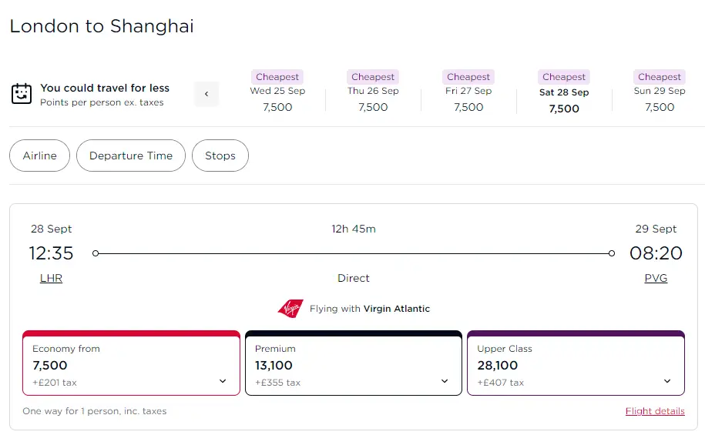Click the PVG airport link
The height and width of the screenshot is (445, 705).
point(656,278)
